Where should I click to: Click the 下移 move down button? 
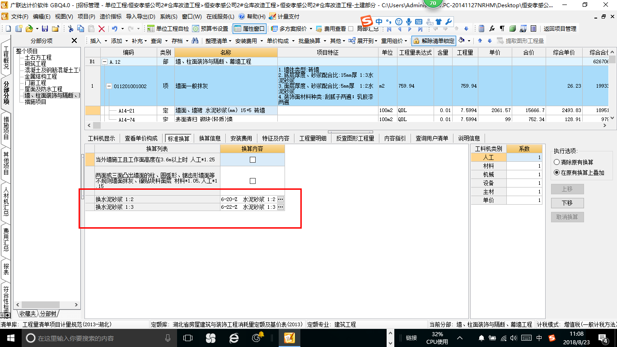pyautogui.click(x=567, y=203)
